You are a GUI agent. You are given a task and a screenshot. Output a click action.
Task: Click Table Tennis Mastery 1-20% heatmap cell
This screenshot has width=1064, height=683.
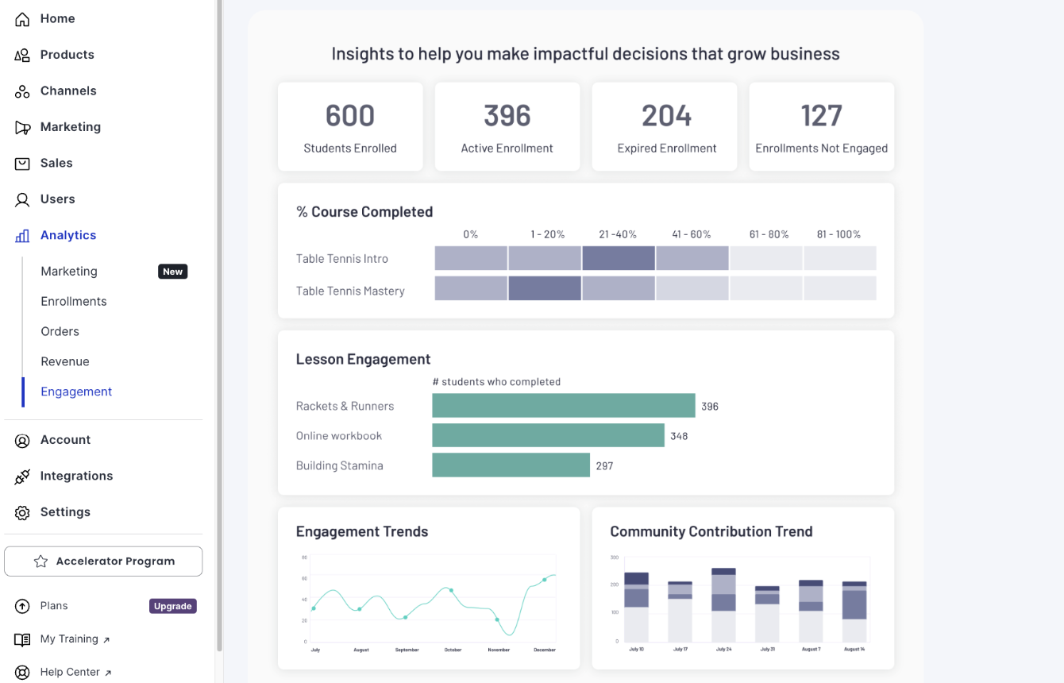pyautogui.click(x=545, y=288)
